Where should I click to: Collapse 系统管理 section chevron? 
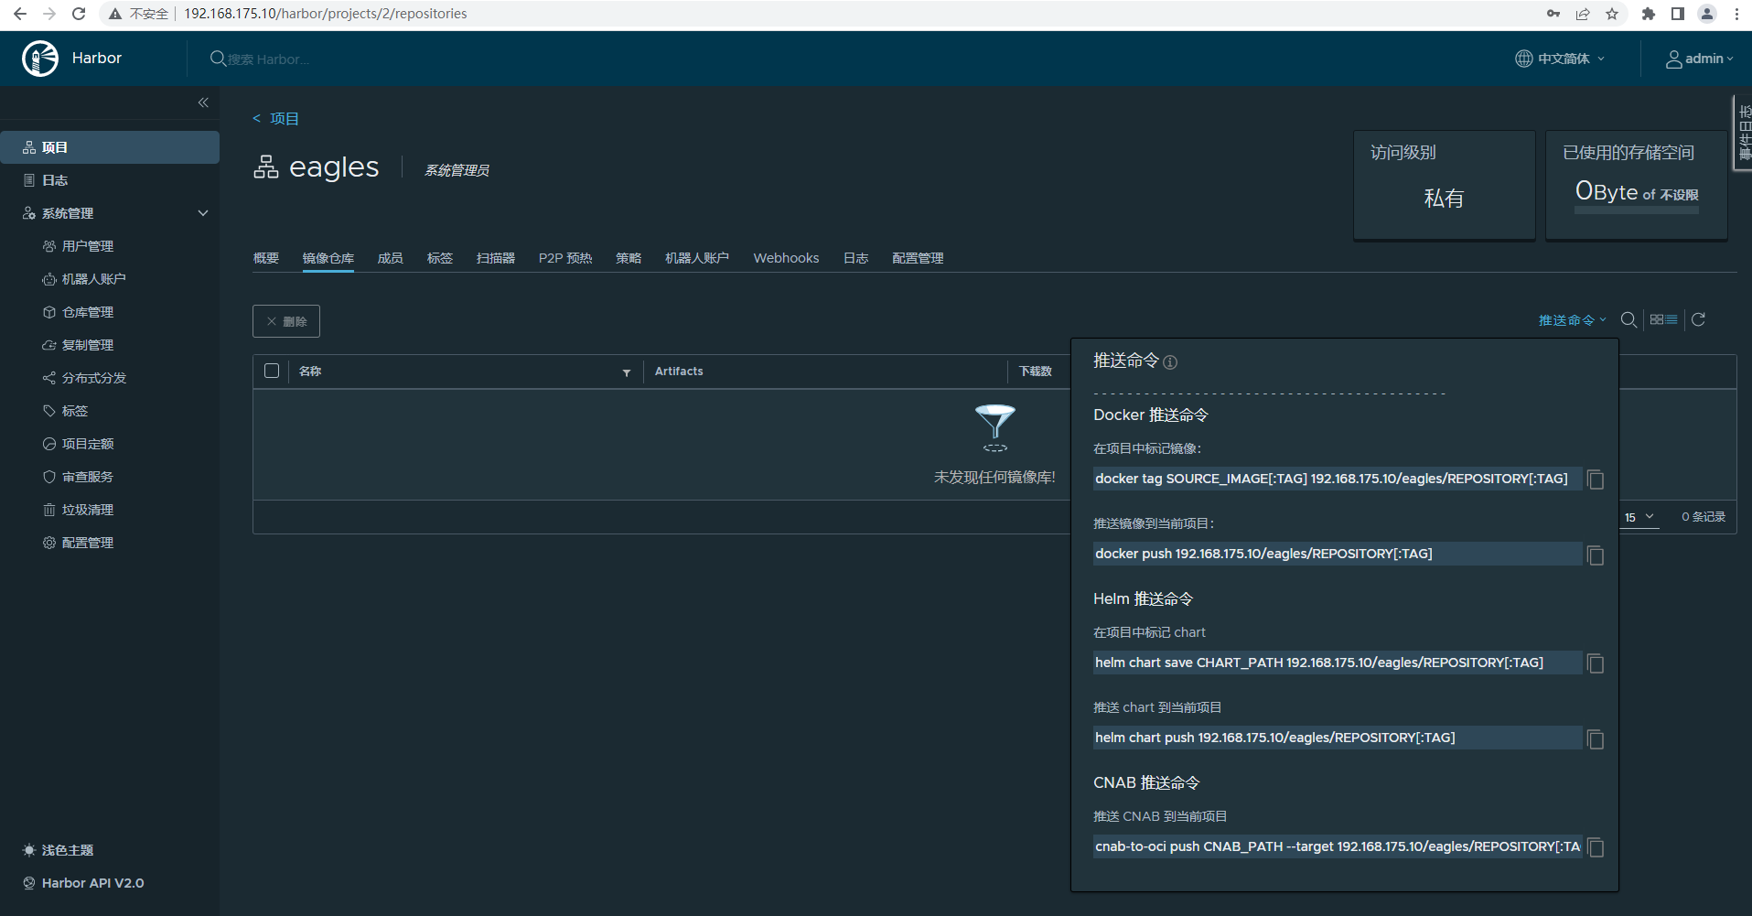point(203,213)
